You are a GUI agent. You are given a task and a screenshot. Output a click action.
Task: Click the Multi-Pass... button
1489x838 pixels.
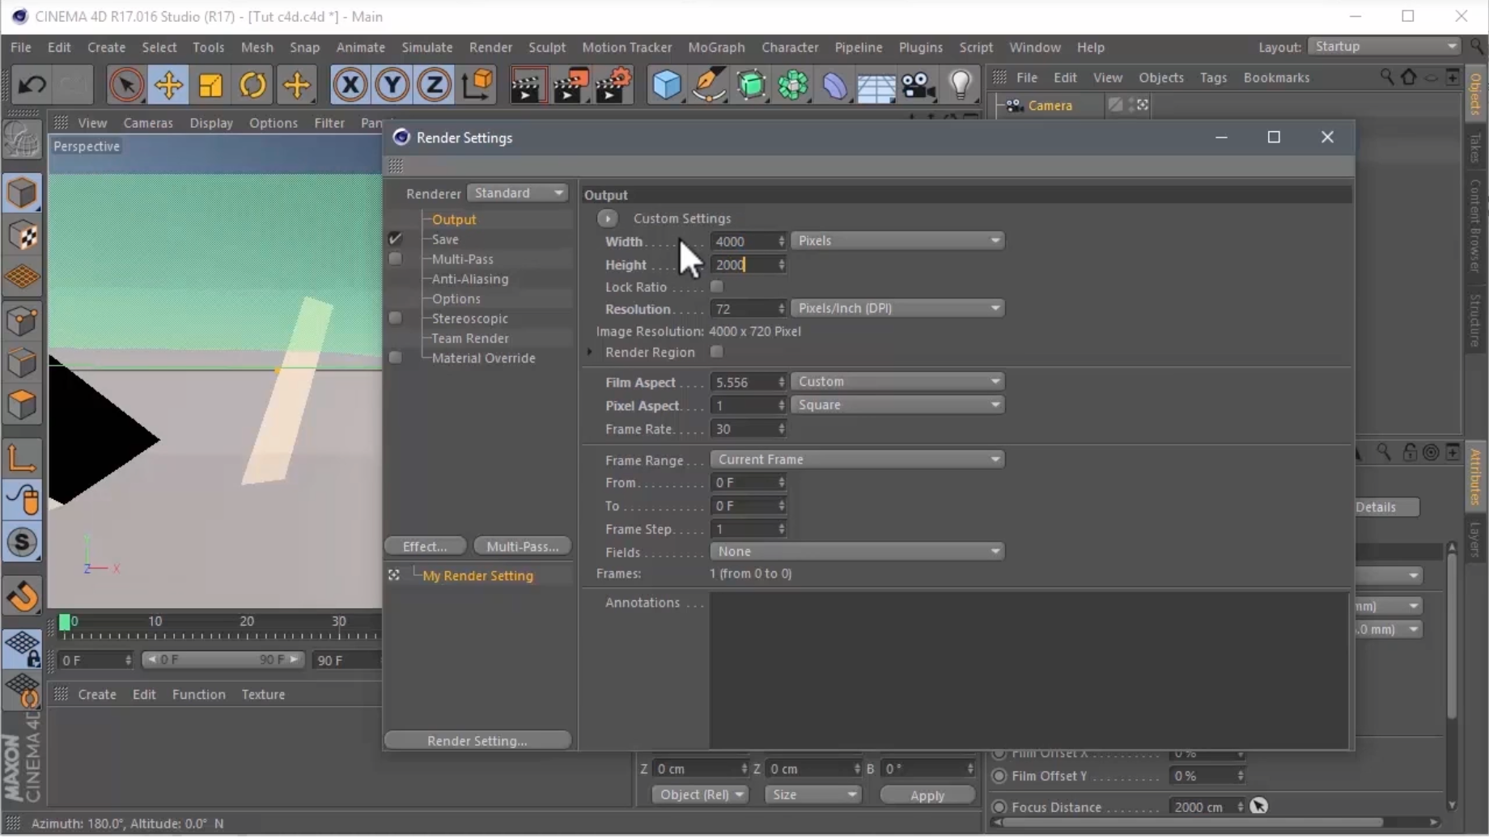point(522,547)
